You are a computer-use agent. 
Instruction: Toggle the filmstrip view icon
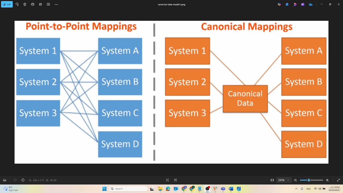coord(5,180)
